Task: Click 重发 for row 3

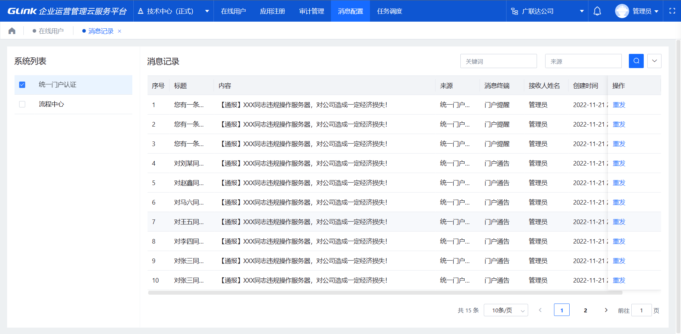Action: [x=619, y=144]
